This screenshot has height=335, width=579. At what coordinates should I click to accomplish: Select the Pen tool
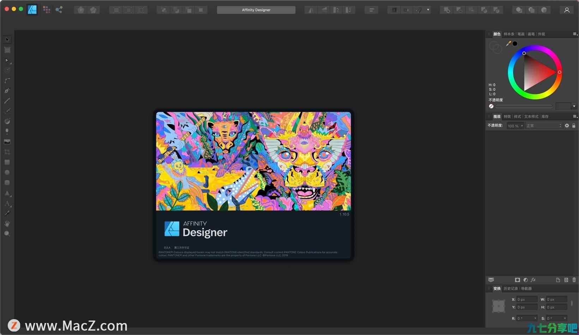pyautogui.click(x=7, y=91)
